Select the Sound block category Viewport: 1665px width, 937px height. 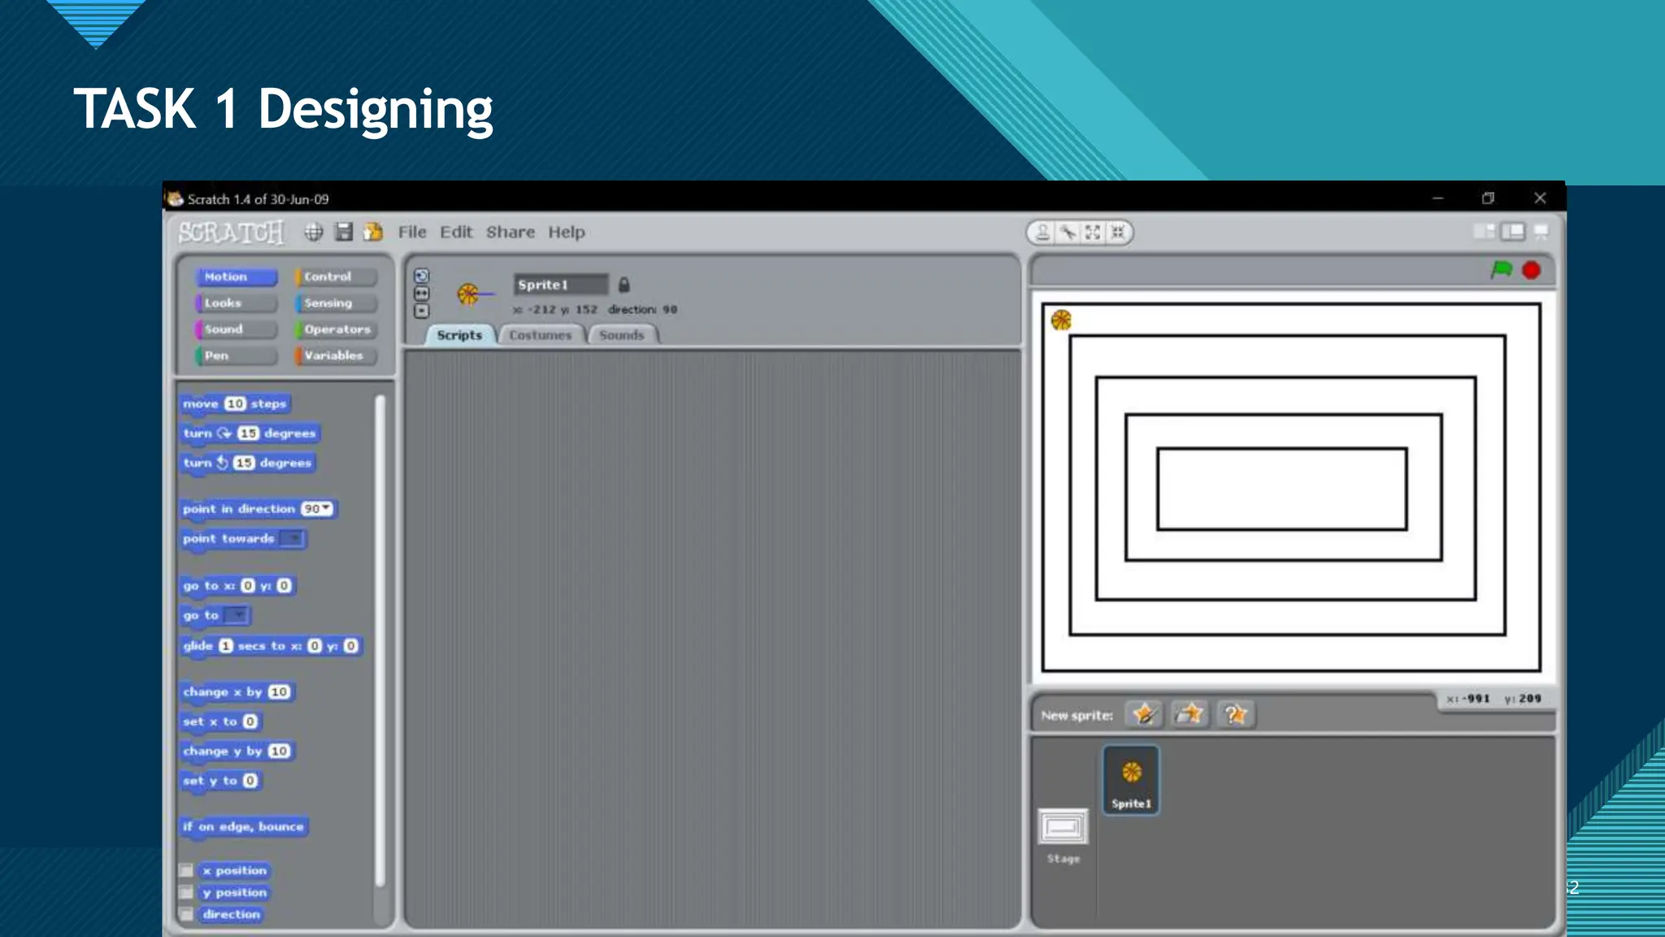coord(236,329)
